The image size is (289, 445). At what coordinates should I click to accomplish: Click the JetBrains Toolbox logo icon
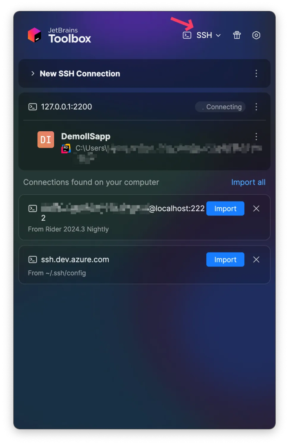(x=35, y=35)
